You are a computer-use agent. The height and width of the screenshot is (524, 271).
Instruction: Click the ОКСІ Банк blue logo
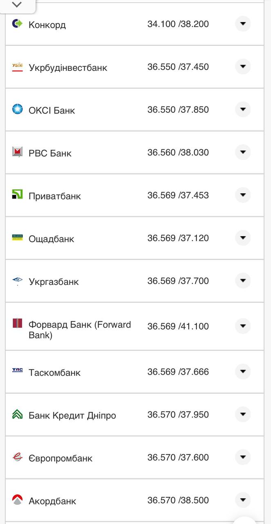(x=17, y=109)
